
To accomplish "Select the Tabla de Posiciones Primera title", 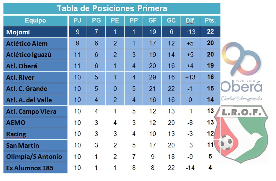I will coord(112,8).
